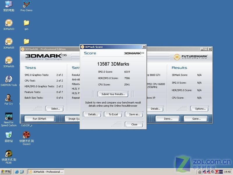Screen dimensions: 233x175
Task: Select the CoD2SP_s desktop item label
Action: point(27,125)
